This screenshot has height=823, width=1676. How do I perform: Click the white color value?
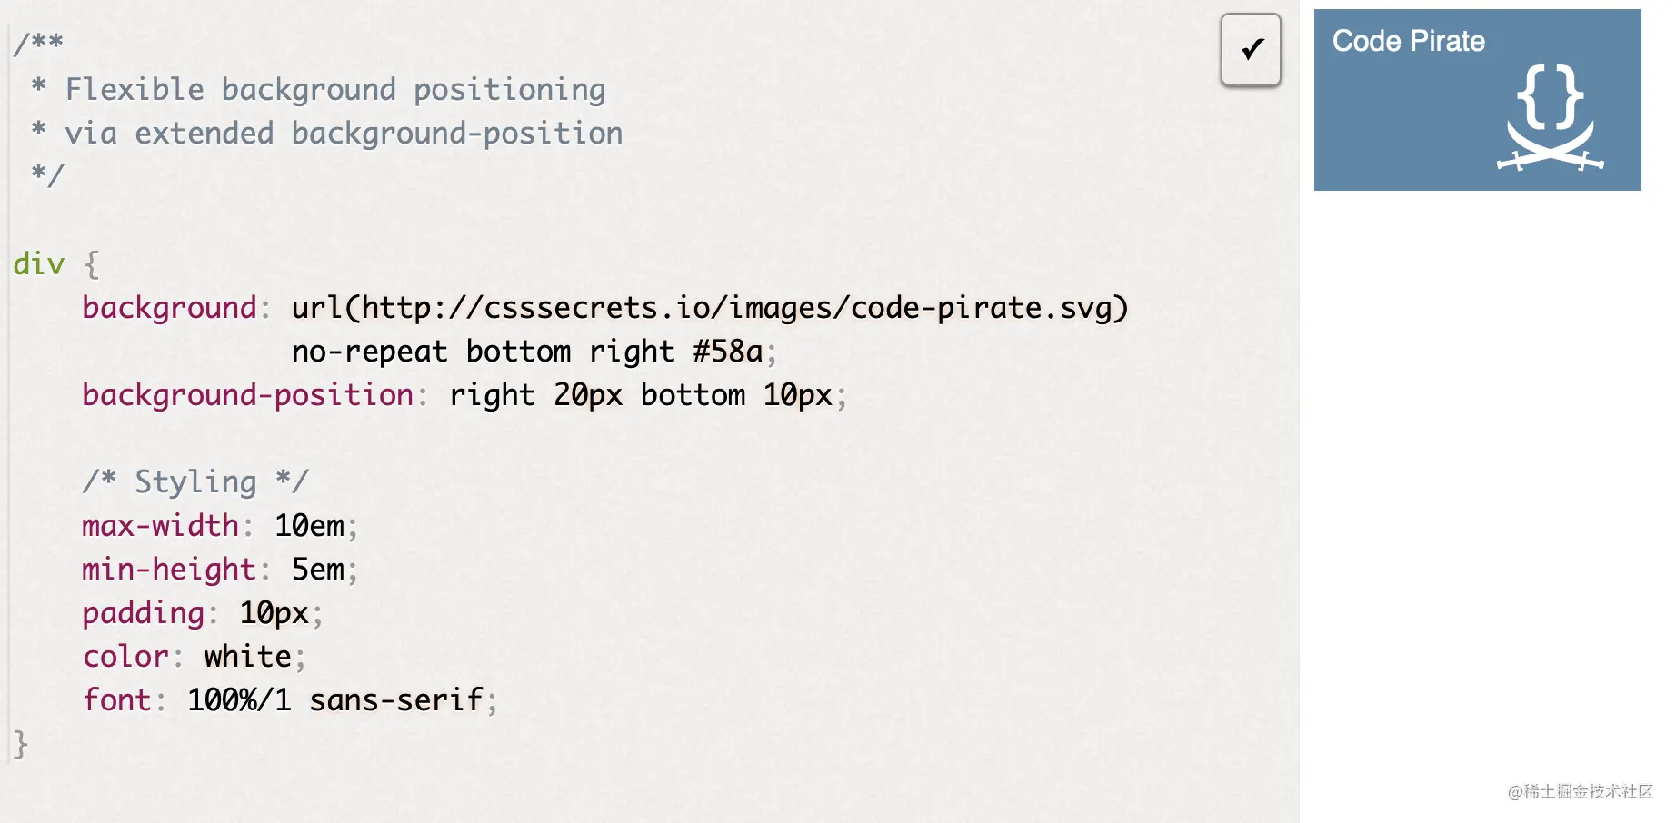tap(247, 657)
